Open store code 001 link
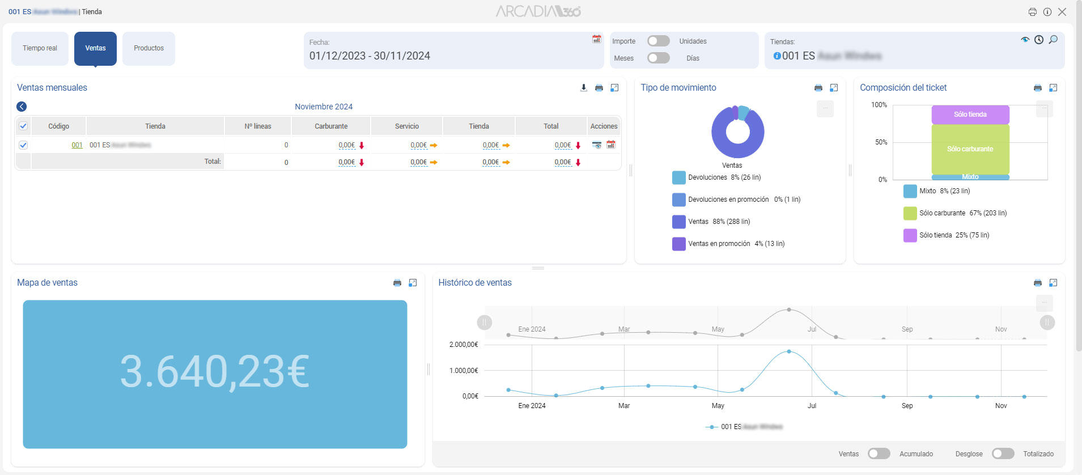The height and width of the screenshot is (475, 1082). click(77, 145)
